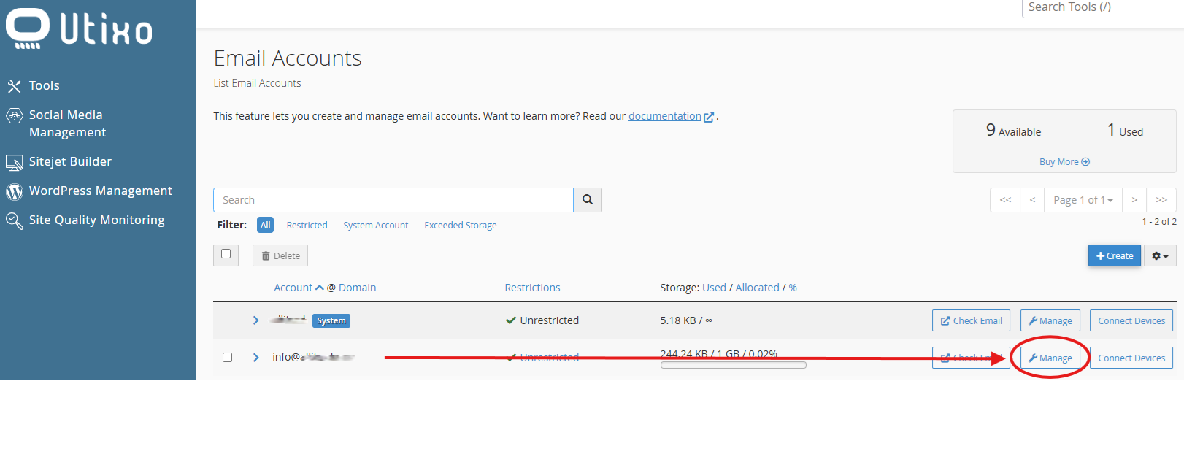Open Social Media Management in sidebar

[x=66, y=123]
